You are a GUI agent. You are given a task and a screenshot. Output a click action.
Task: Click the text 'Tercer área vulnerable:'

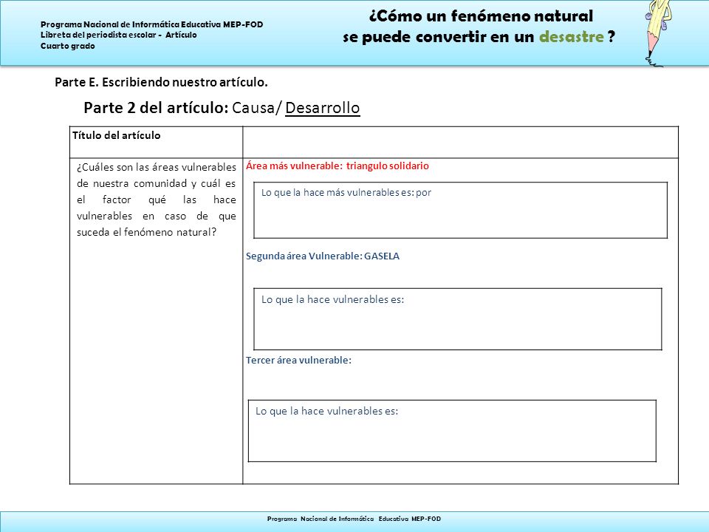click(298, 360)
